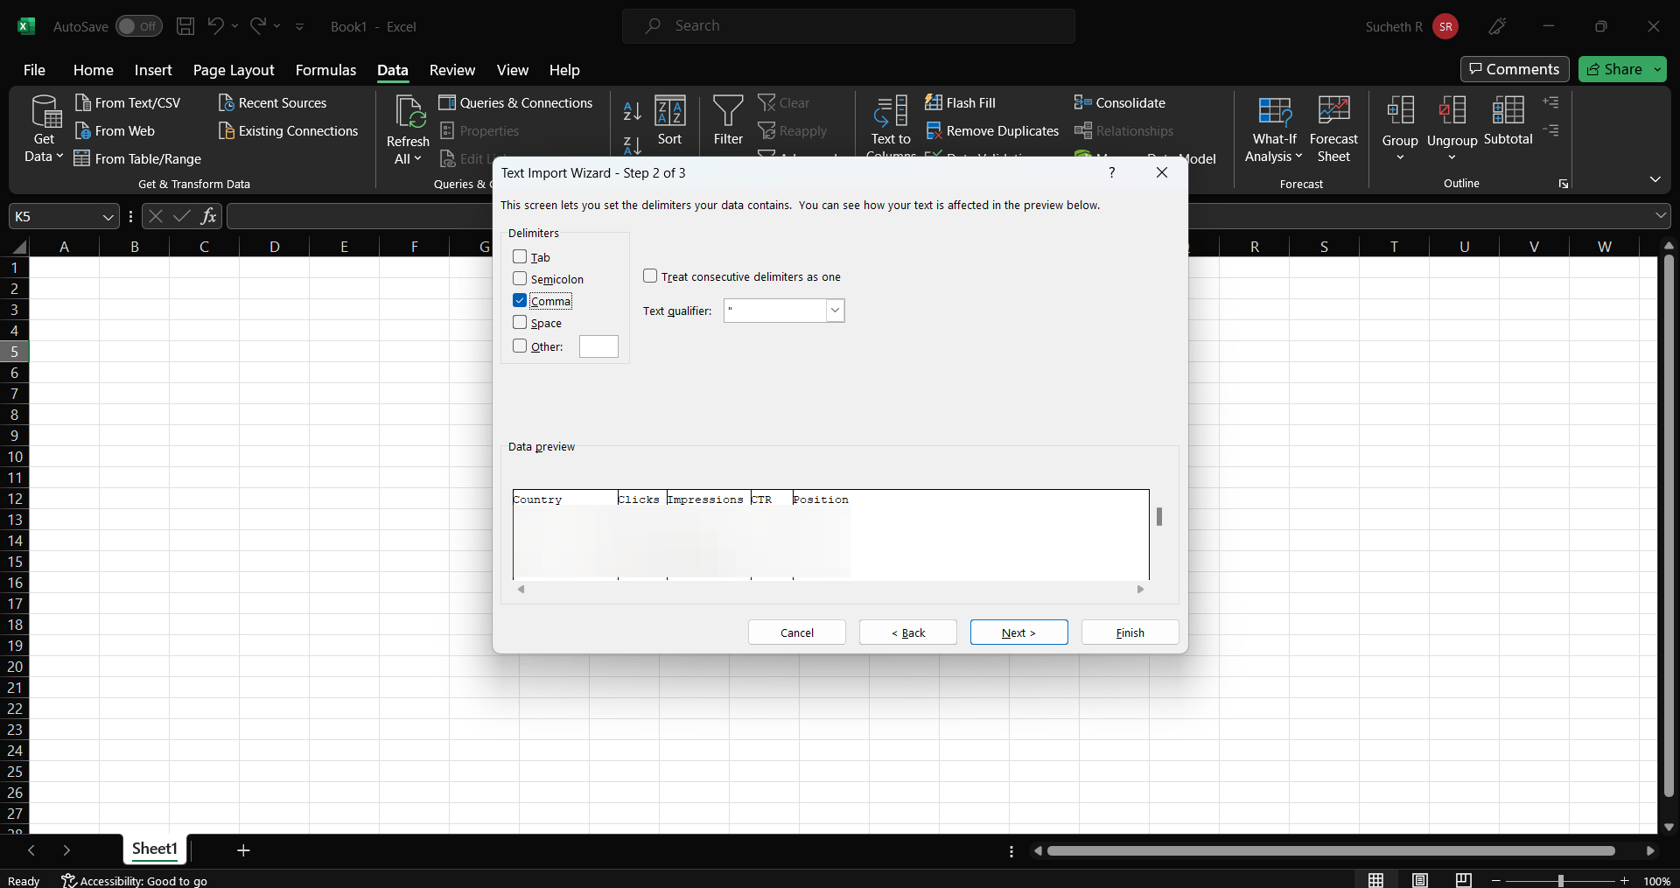Open the Text qualifier dropdown
This screenshot has height=888, width=1680.
tap(835, 311)
